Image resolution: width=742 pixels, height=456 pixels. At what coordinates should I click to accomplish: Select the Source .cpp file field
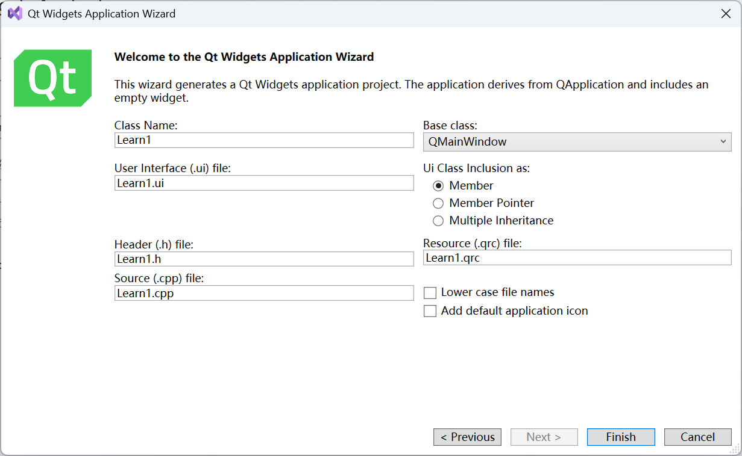[x=264, y=293]
